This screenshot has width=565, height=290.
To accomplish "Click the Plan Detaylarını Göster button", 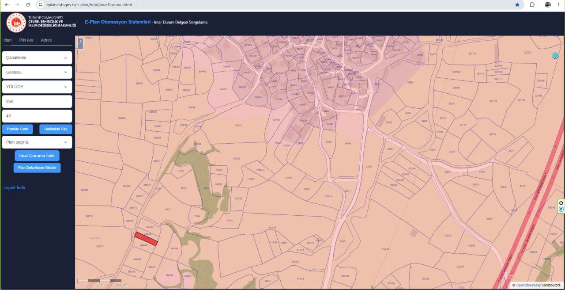I will [37, 168].
